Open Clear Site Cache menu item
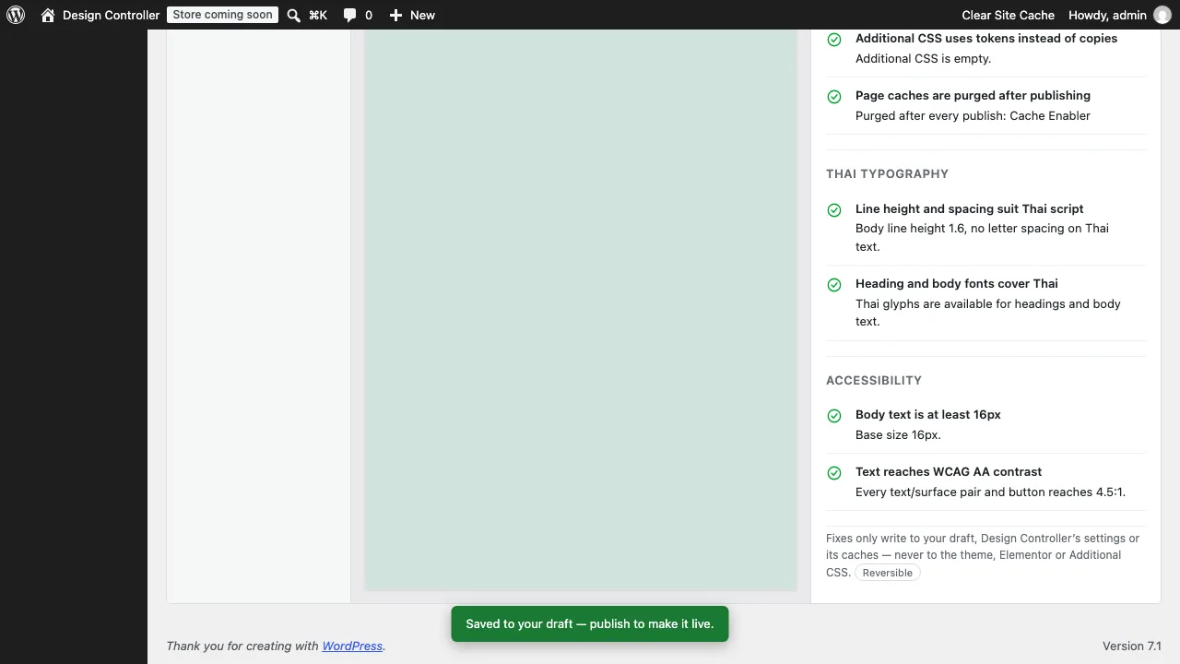 [x=1008, y=15]
